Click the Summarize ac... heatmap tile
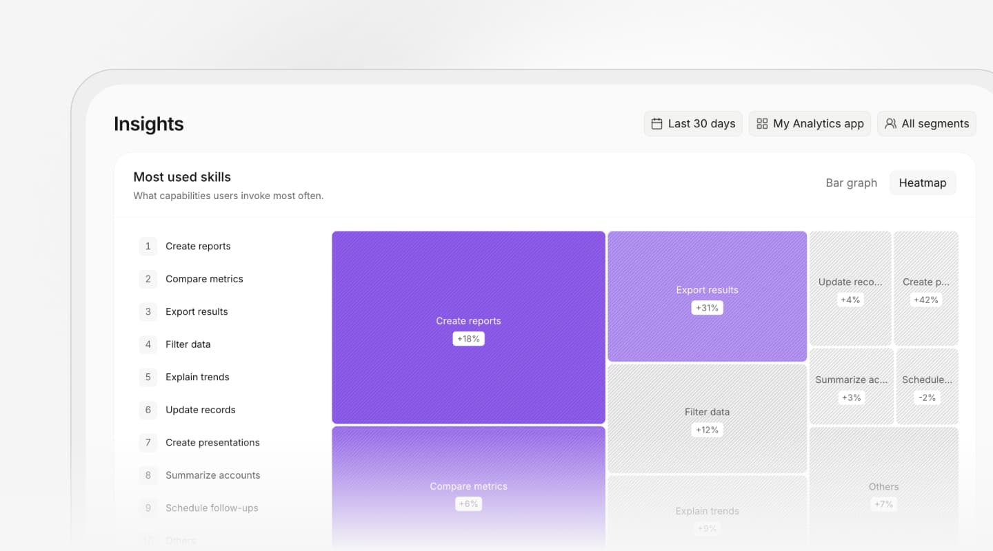This screenshot has width=993, height=551. pyautogui.click(x=852, y=386)
